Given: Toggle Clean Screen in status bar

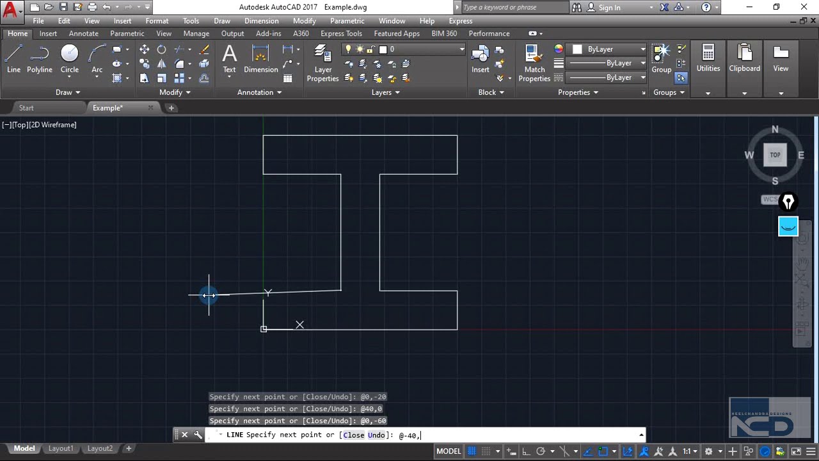Looking at the screenshot, I should click(795, 451).
